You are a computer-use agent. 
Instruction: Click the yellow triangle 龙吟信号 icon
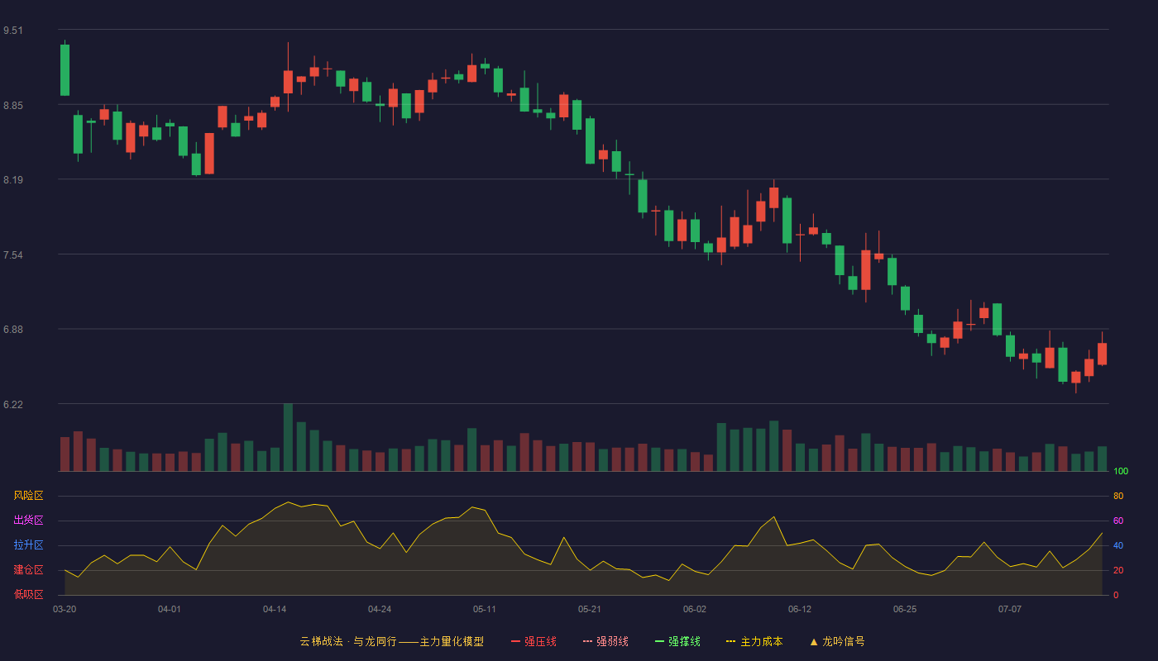[813, 641]
